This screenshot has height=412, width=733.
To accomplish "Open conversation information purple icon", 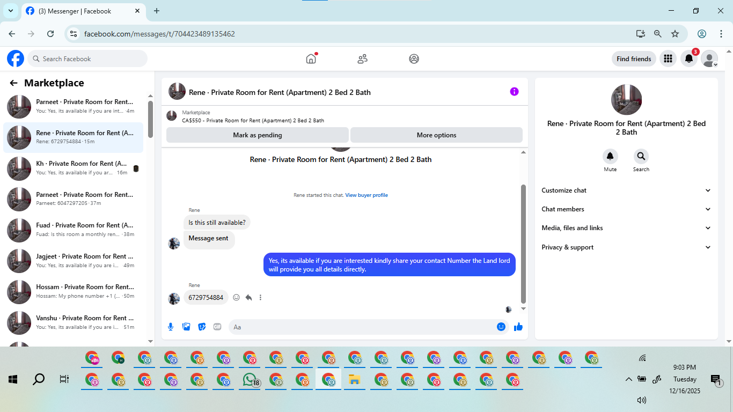I will (514, 92).
